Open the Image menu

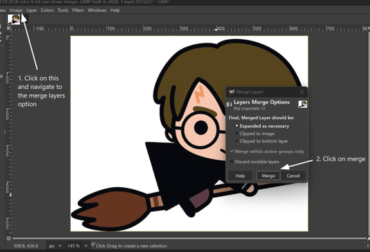click(16, 10)
